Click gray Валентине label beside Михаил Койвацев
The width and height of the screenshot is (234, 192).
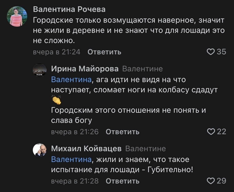(145, 149)
